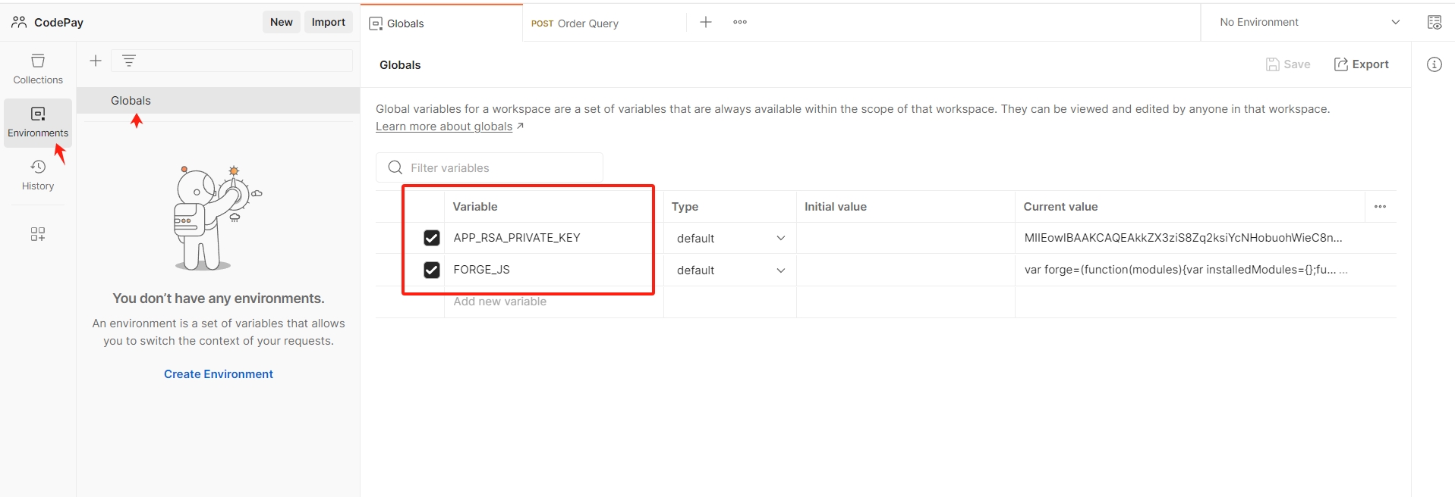Click the New button
1455x497 pixels.
click(282, 22)
